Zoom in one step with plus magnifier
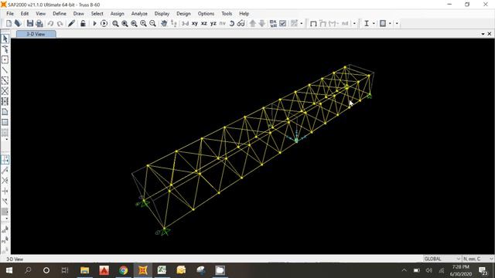The width and height of the screenshot is (495, 278). [x=143, y=23]
